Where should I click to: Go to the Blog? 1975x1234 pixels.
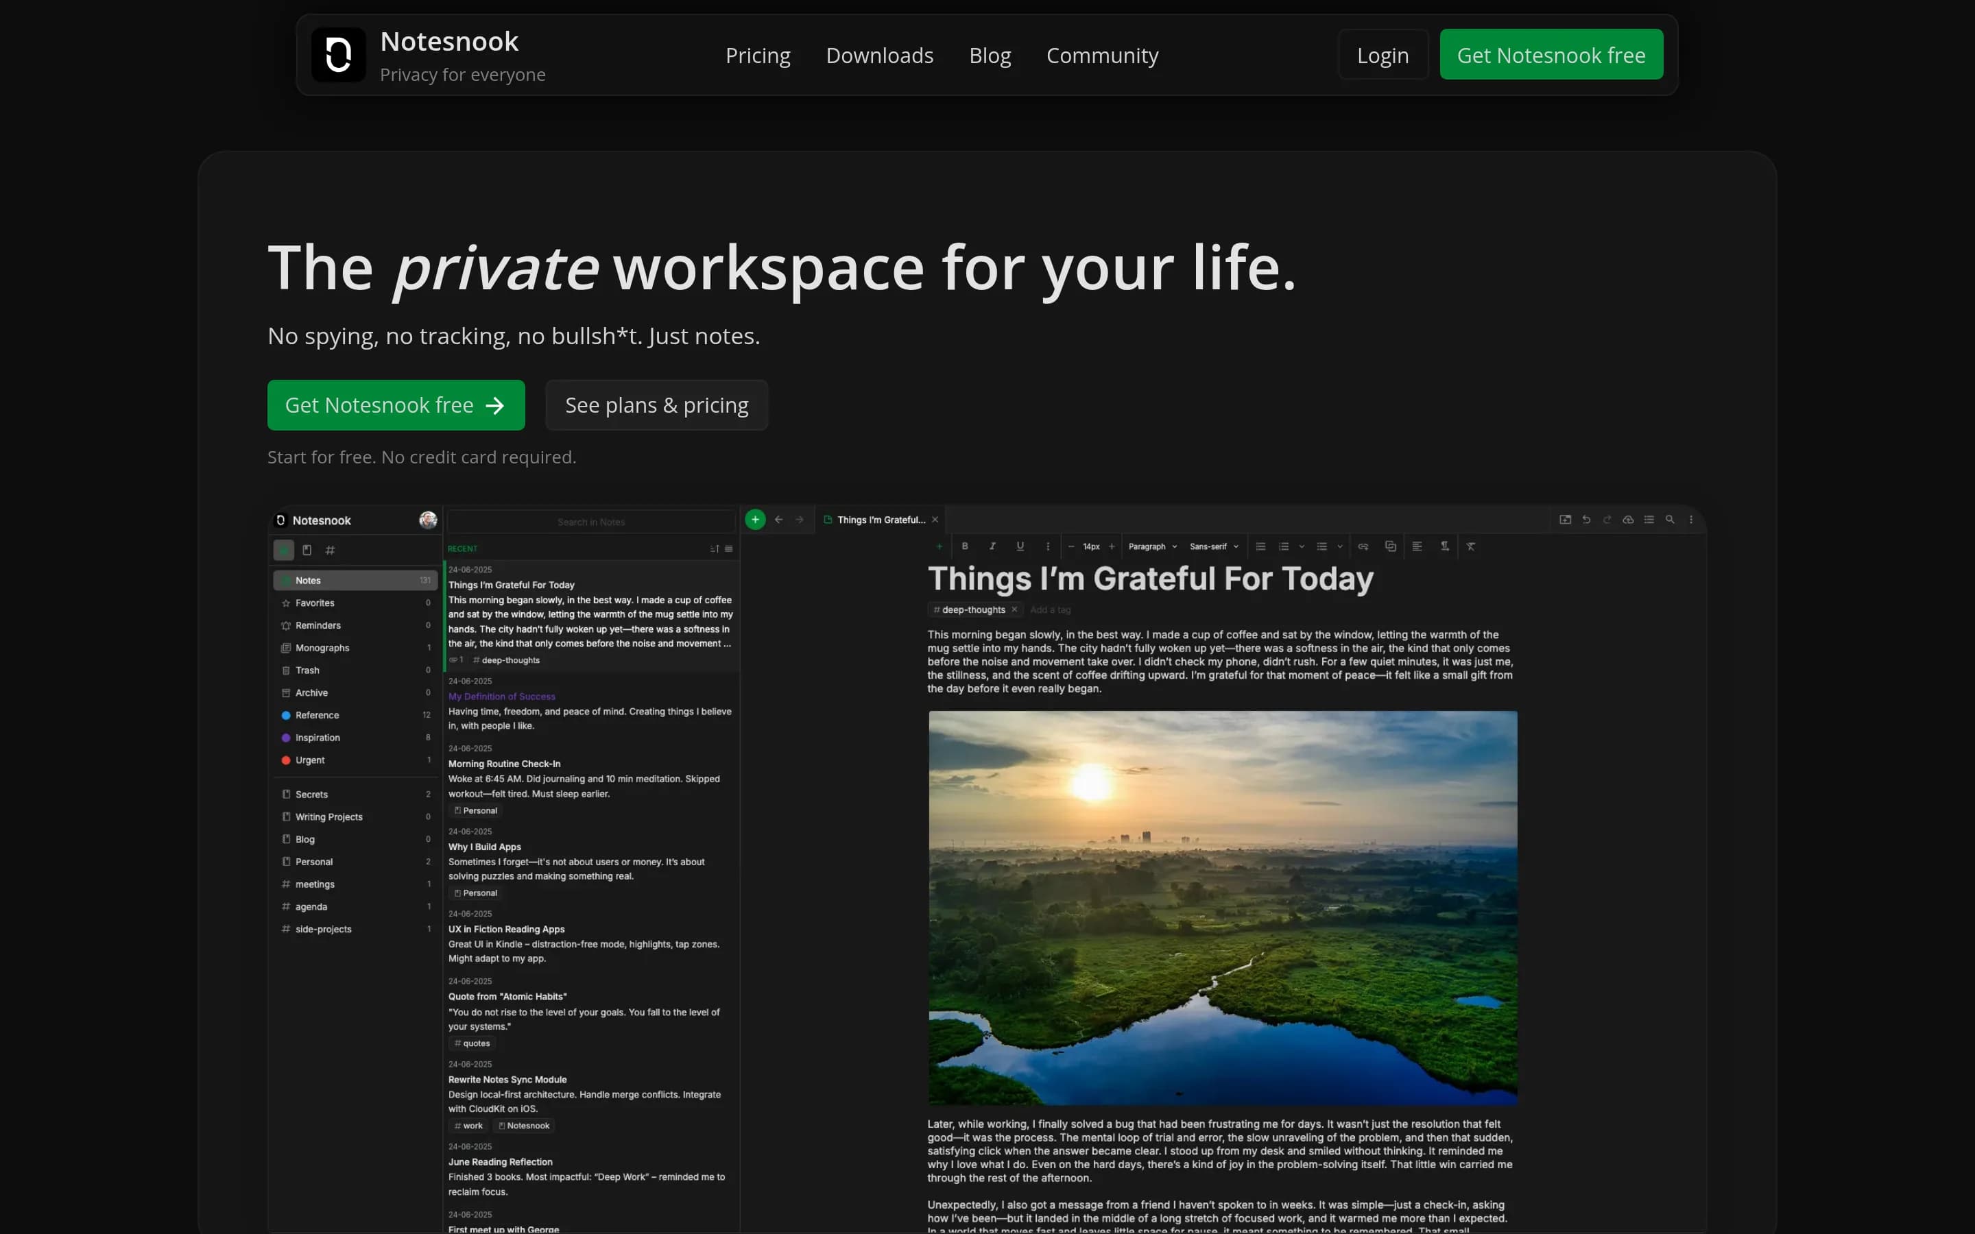(x=989, y=56)
